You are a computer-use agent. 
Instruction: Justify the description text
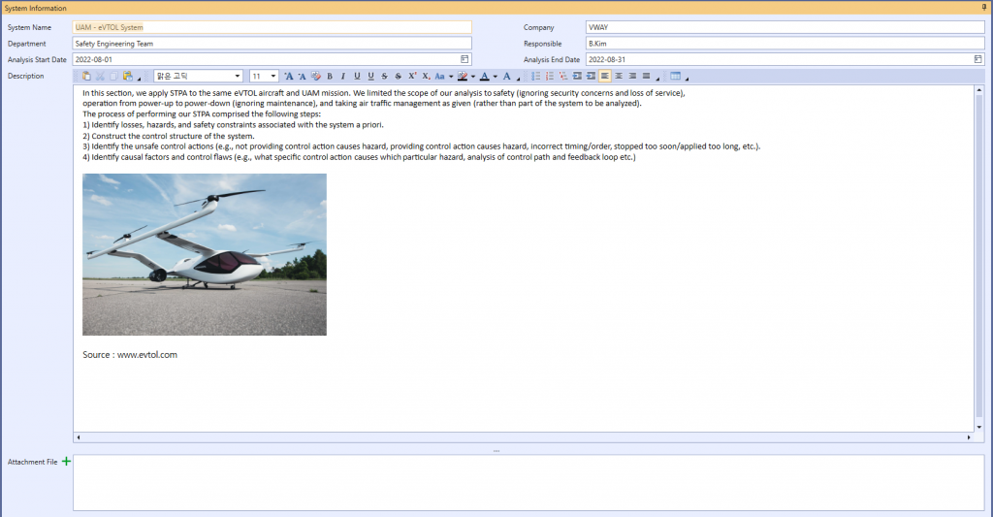point(646,76)
